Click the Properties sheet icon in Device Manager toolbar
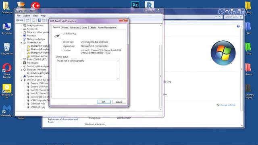 pos(33,21)
